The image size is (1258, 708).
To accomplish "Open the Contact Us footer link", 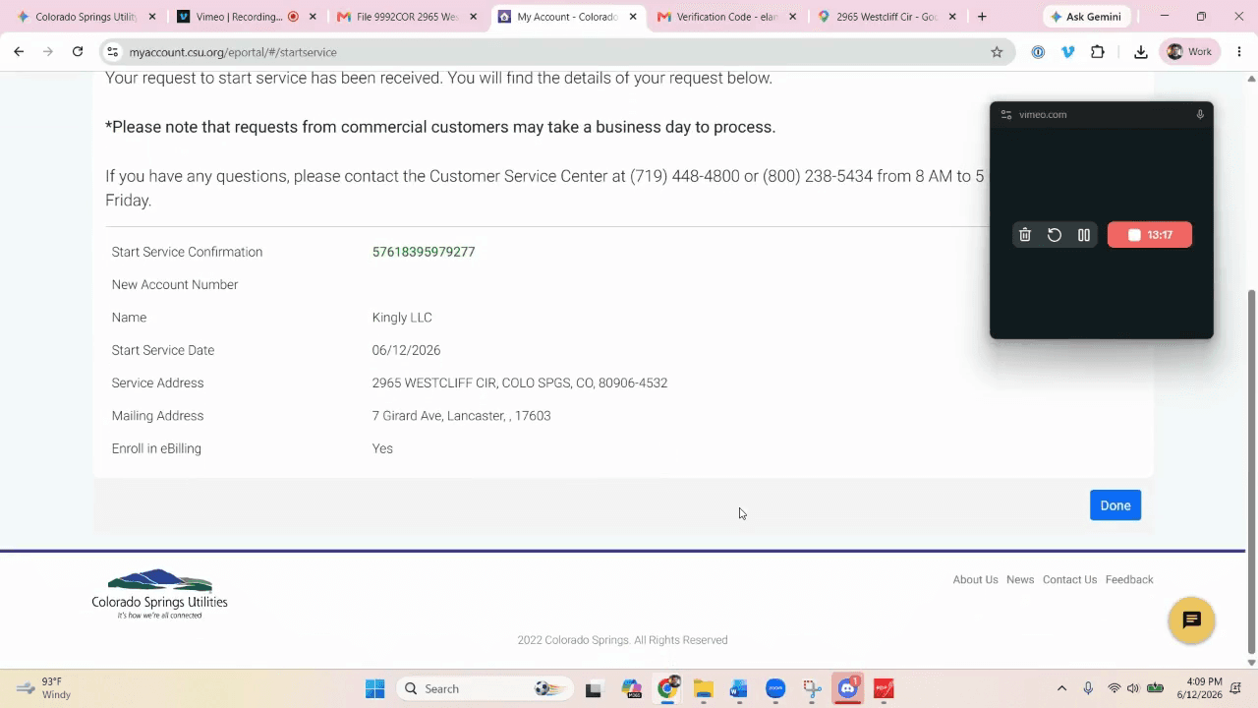I will pyautogui.click(x=1069, y=579).
